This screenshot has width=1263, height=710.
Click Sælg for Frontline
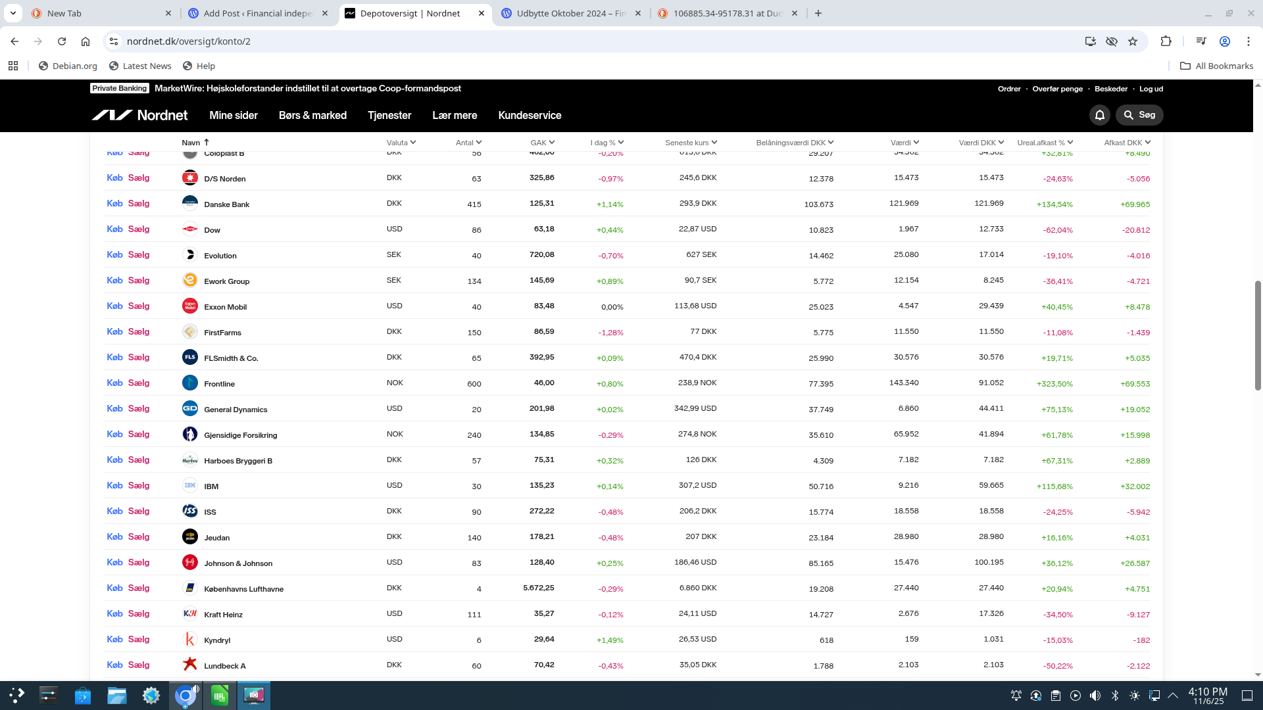[x=139, y=383]
